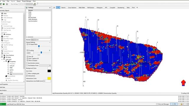The height and width of the screenshot is (106, 189).
Task: Enable the Synchronize camera checkbox
Action: (x=27, y=63)
